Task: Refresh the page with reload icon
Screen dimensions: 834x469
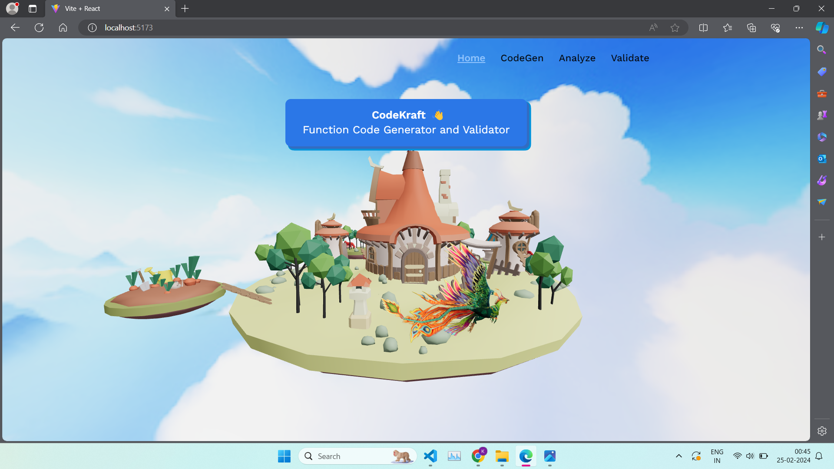Action: click(x=39, y=28)
